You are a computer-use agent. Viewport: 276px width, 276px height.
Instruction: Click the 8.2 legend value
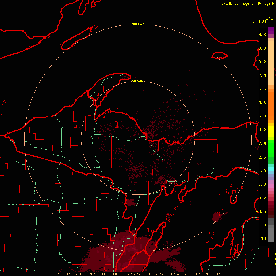[262, 62]
